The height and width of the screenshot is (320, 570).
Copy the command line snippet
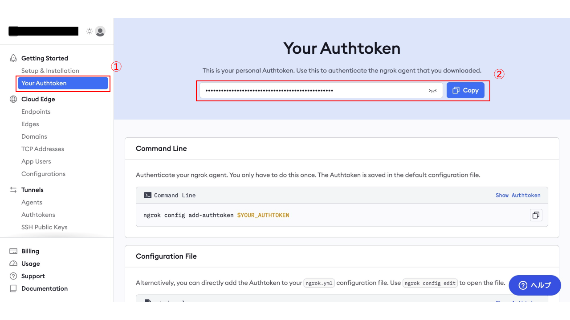click(x=536, y=215)
